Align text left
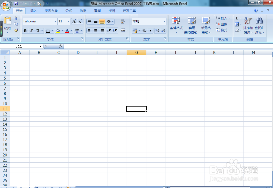Image resolution: width=273 pixels, height=188 pixels. click(90, 30)
